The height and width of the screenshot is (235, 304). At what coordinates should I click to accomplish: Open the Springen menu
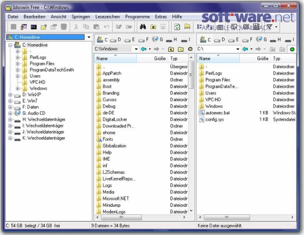(x=81, y=16)
